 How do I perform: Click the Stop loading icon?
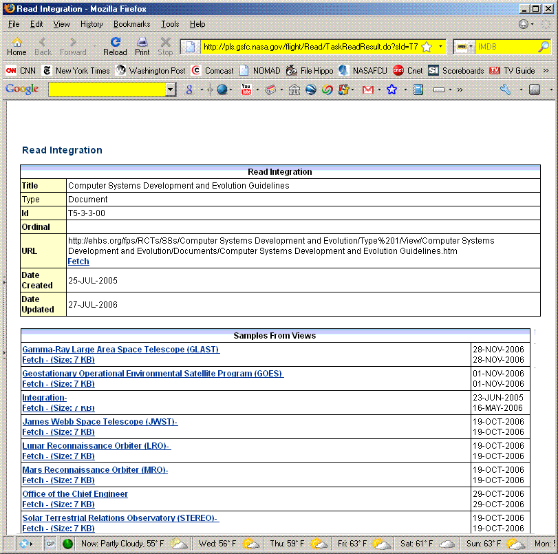pyautogui.click(x=165, y=47)
